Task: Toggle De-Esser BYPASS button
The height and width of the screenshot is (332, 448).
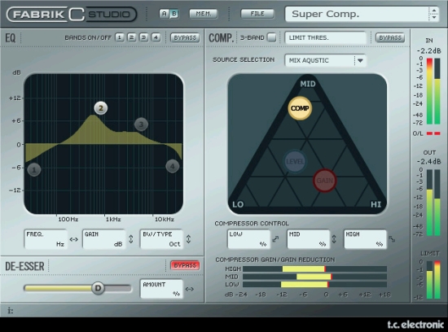Action: pos(185,265)
